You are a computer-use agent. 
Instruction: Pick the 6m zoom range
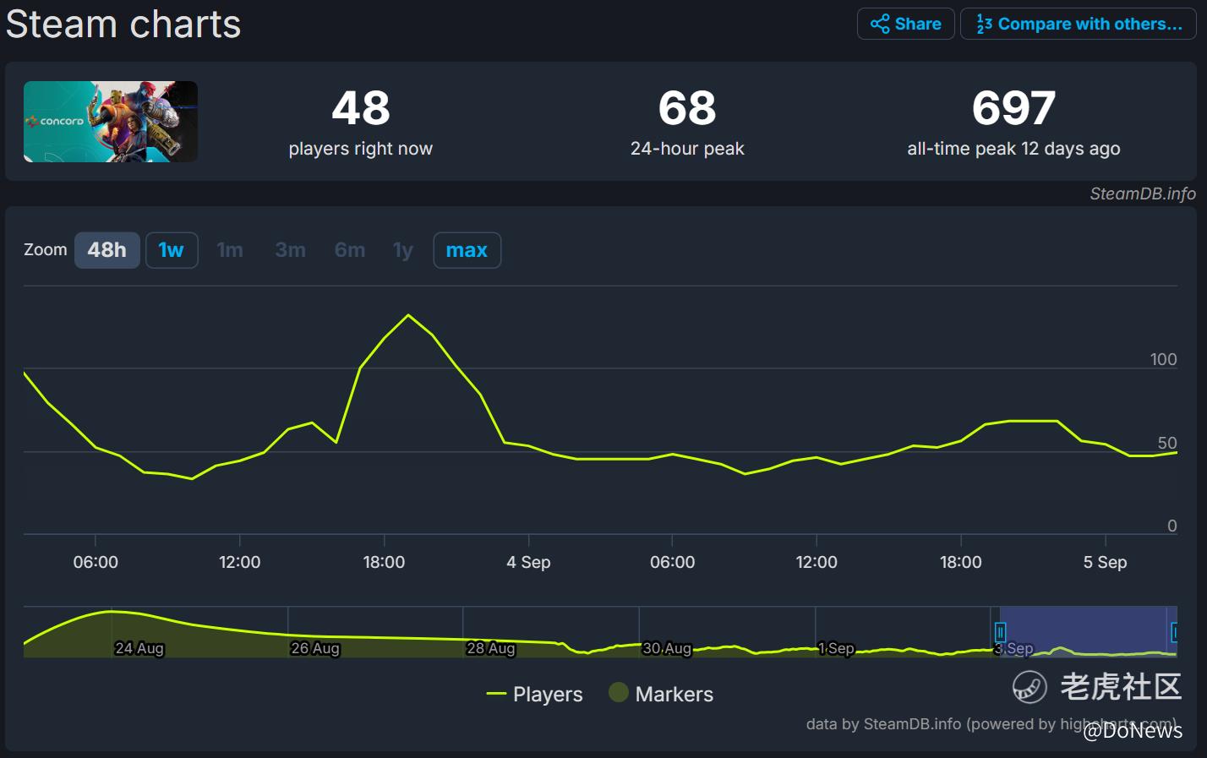pyautogui.click(x=350, y=250)
